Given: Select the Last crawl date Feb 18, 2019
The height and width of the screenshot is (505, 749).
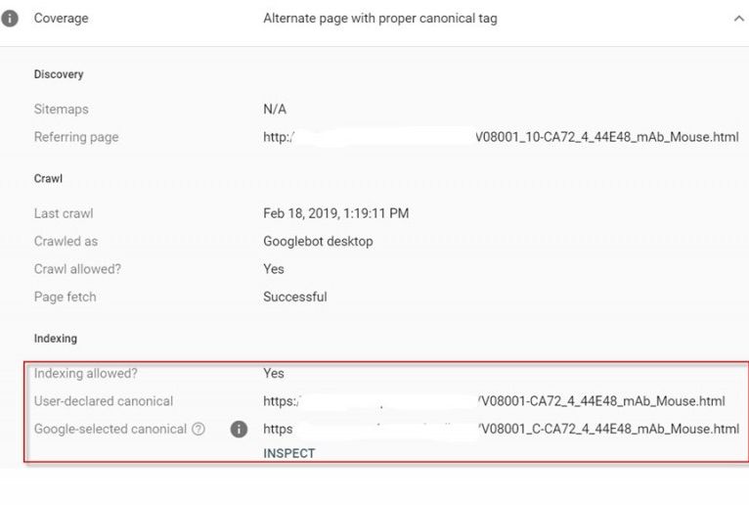Looking at the screenshot, I should [335, 213].
